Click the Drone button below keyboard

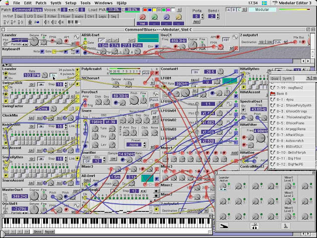(38, 232)
